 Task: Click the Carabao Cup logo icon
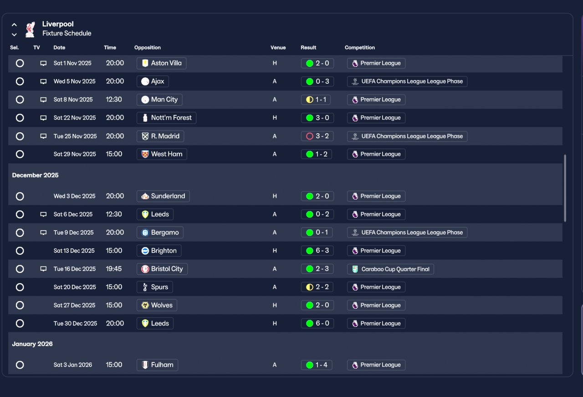coord(355,269)
